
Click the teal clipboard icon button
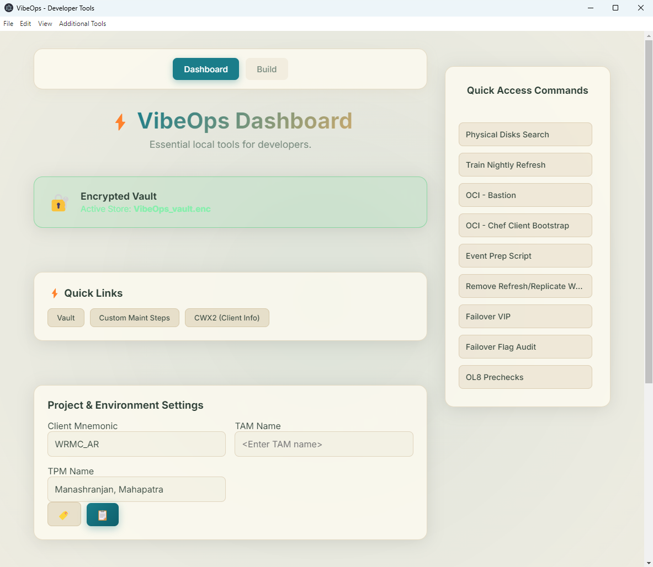103,513
